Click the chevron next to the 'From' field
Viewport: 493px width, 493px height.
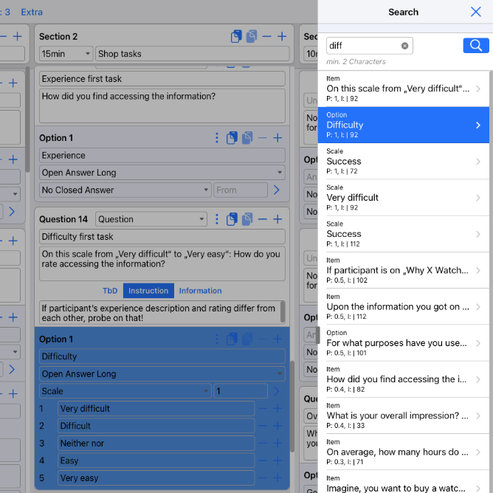tap(276, 190)
